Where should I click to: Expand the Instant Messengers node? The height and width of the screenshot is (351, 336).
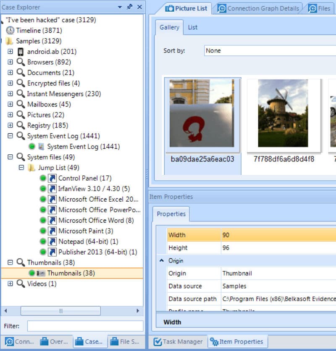[10, 94]
